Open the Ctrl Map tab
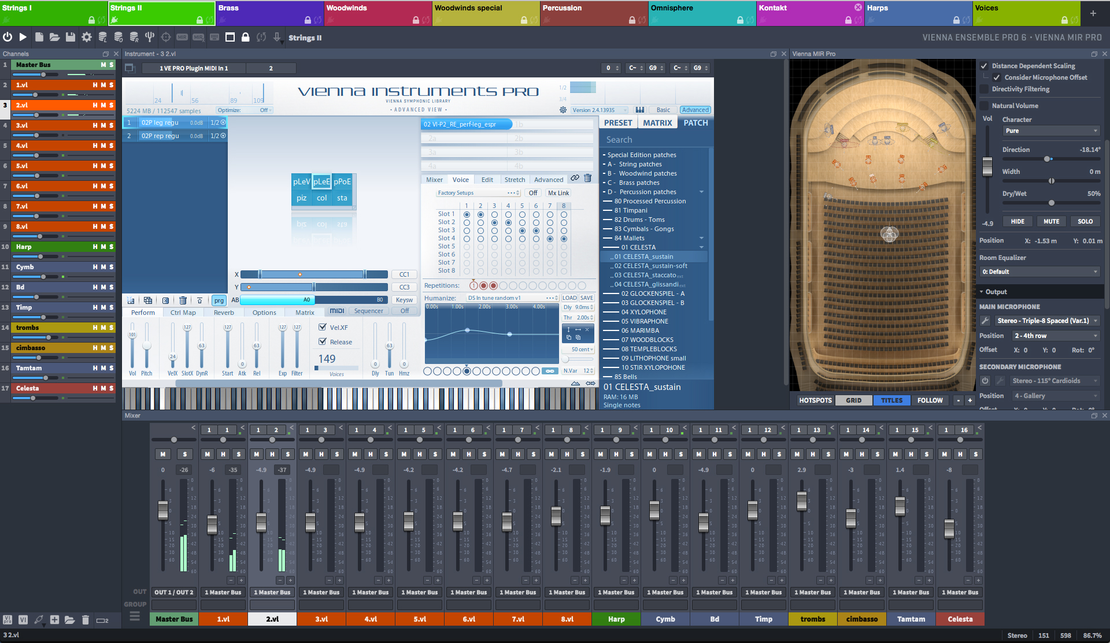Viewport: 1110px width, 643px height. (x=183, y=313)
